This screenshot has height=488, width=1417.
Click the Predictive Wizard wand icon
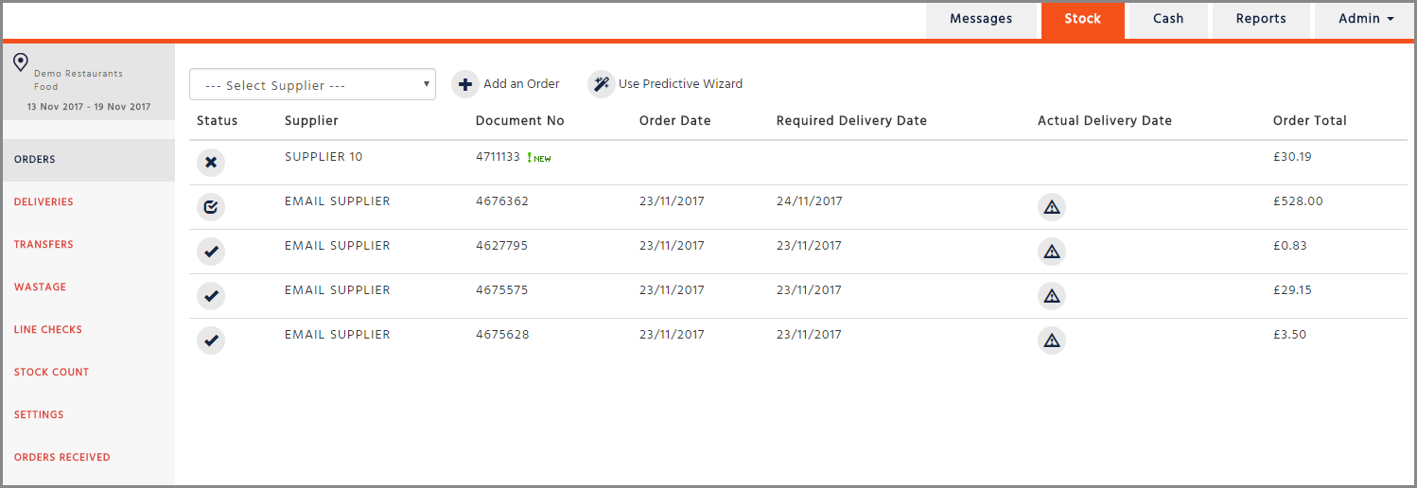coord(602,84)
